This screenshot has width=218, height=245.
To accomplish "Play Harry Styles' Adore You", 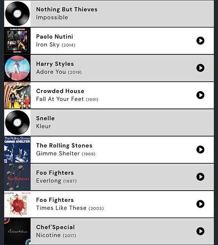I will (x=200, y=68).
